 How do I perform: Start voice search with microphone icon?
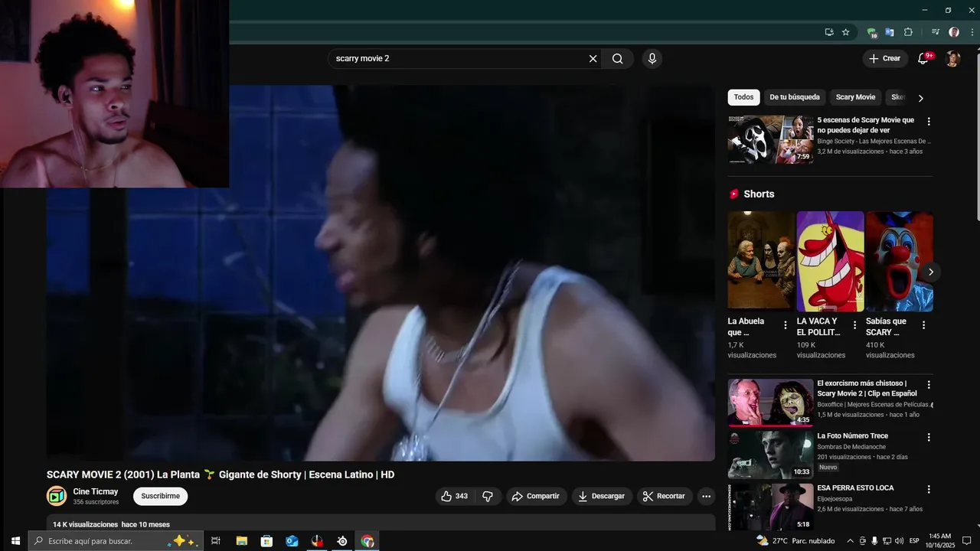coord(652,58)
